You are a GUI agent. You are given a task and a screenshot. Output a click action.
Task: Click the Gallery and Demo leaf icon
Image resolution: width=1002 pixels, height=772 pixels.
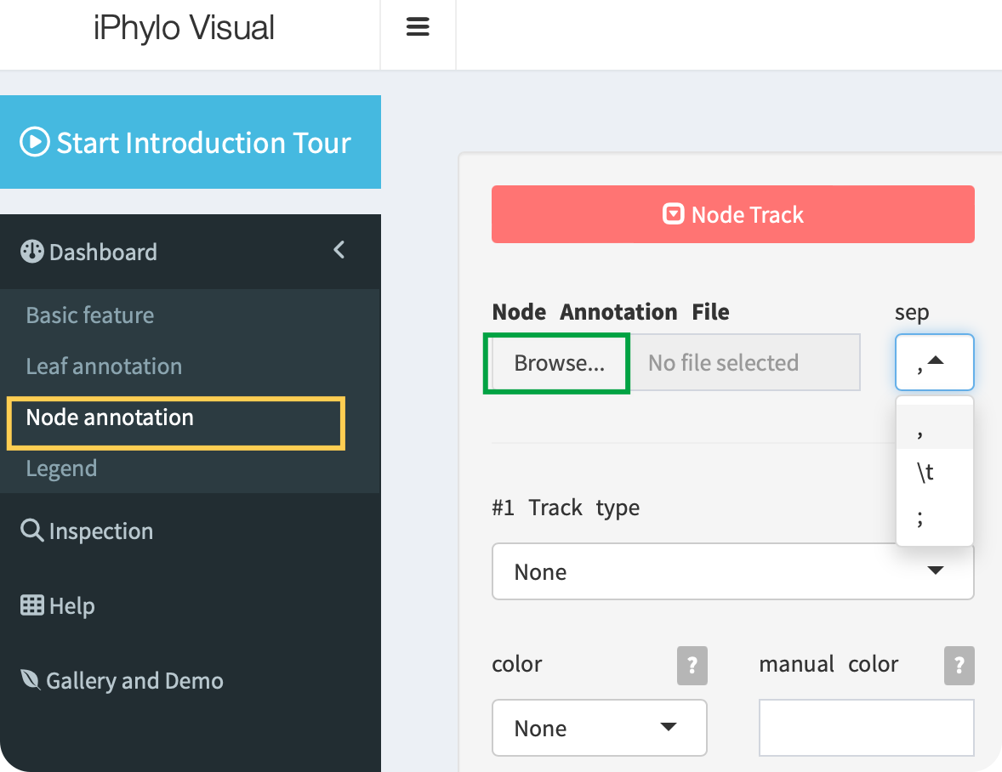tap(31, 680)
